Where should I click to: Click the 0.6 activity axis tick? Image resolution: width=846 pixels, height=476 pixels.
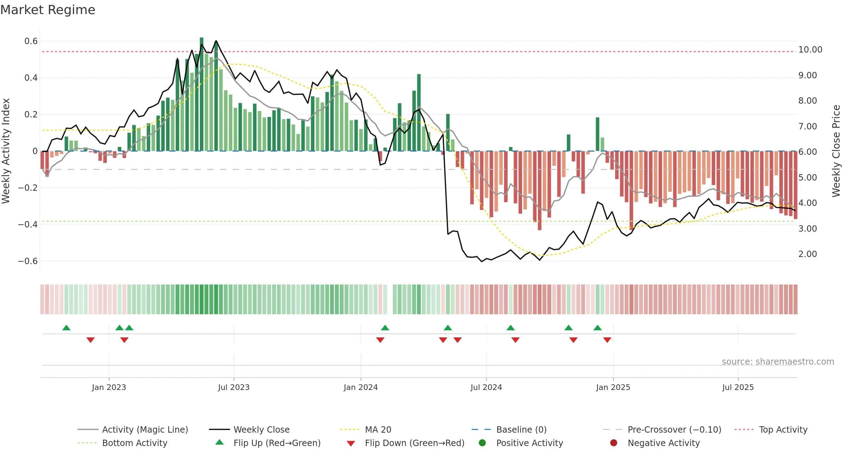[31, 41]
